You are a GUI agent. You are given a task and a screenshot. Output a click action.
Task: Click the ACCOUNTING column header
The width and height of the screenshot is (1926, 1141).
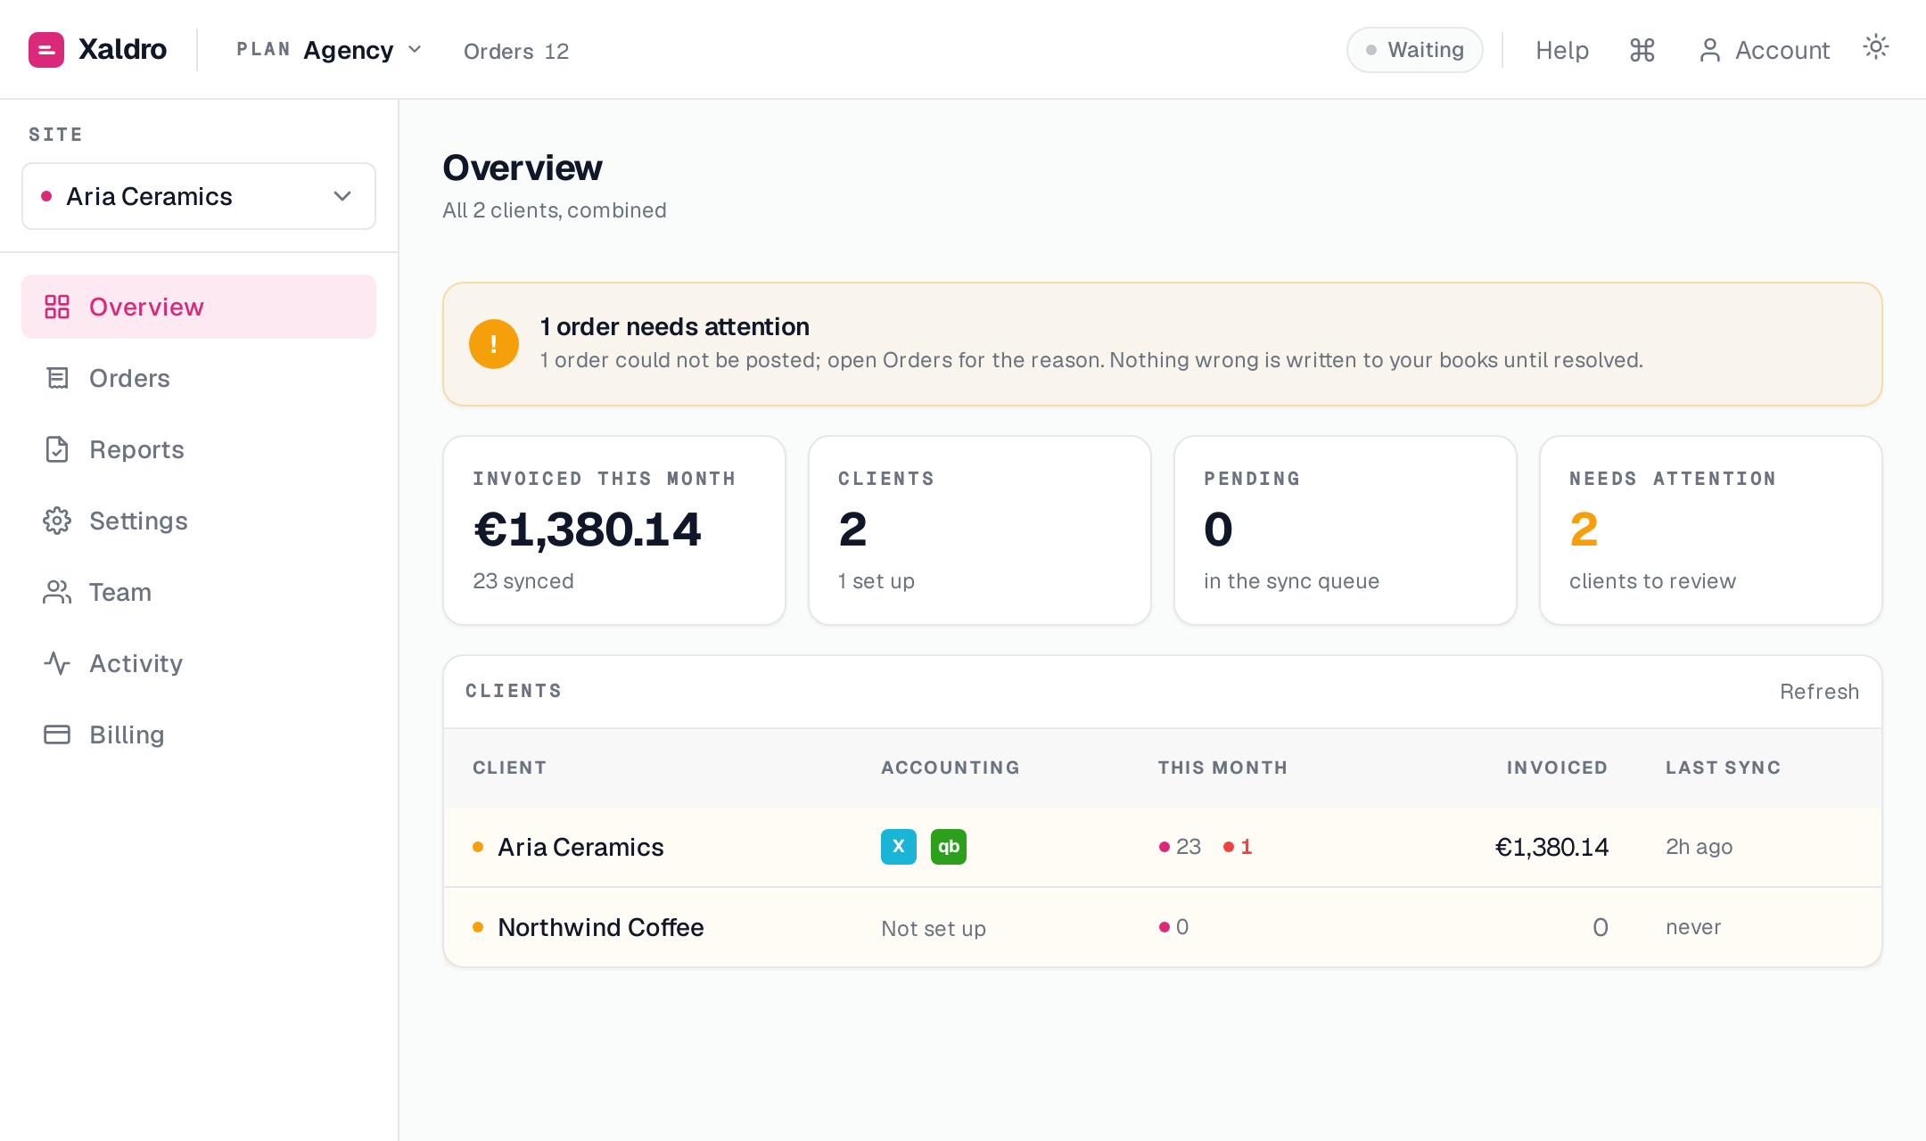[x=951, y=768]
